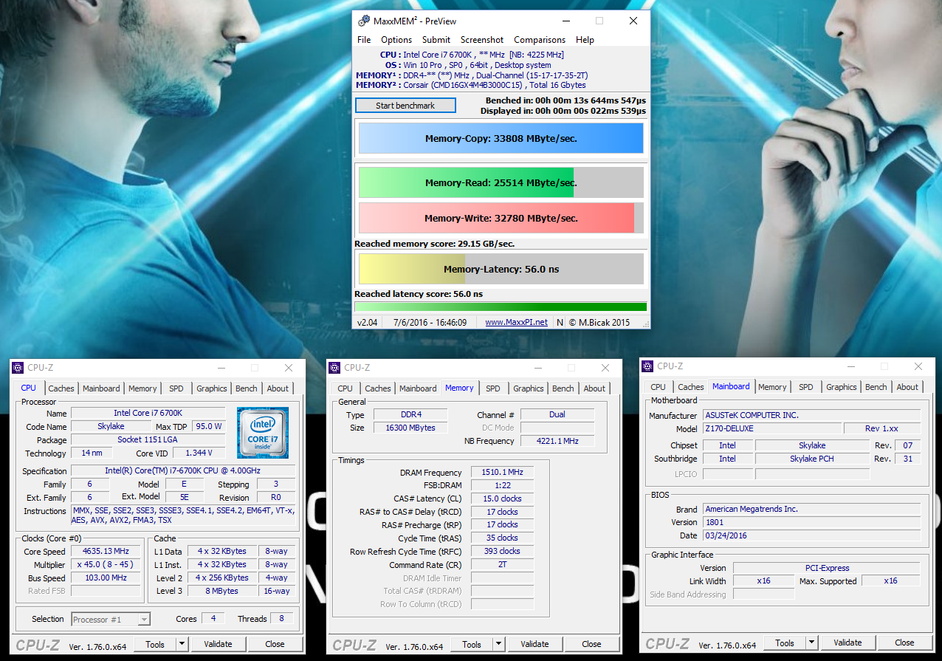Switch to About tab in middle CPU-Z window
This screenshot has width=942, height=661.
point(594,388)
